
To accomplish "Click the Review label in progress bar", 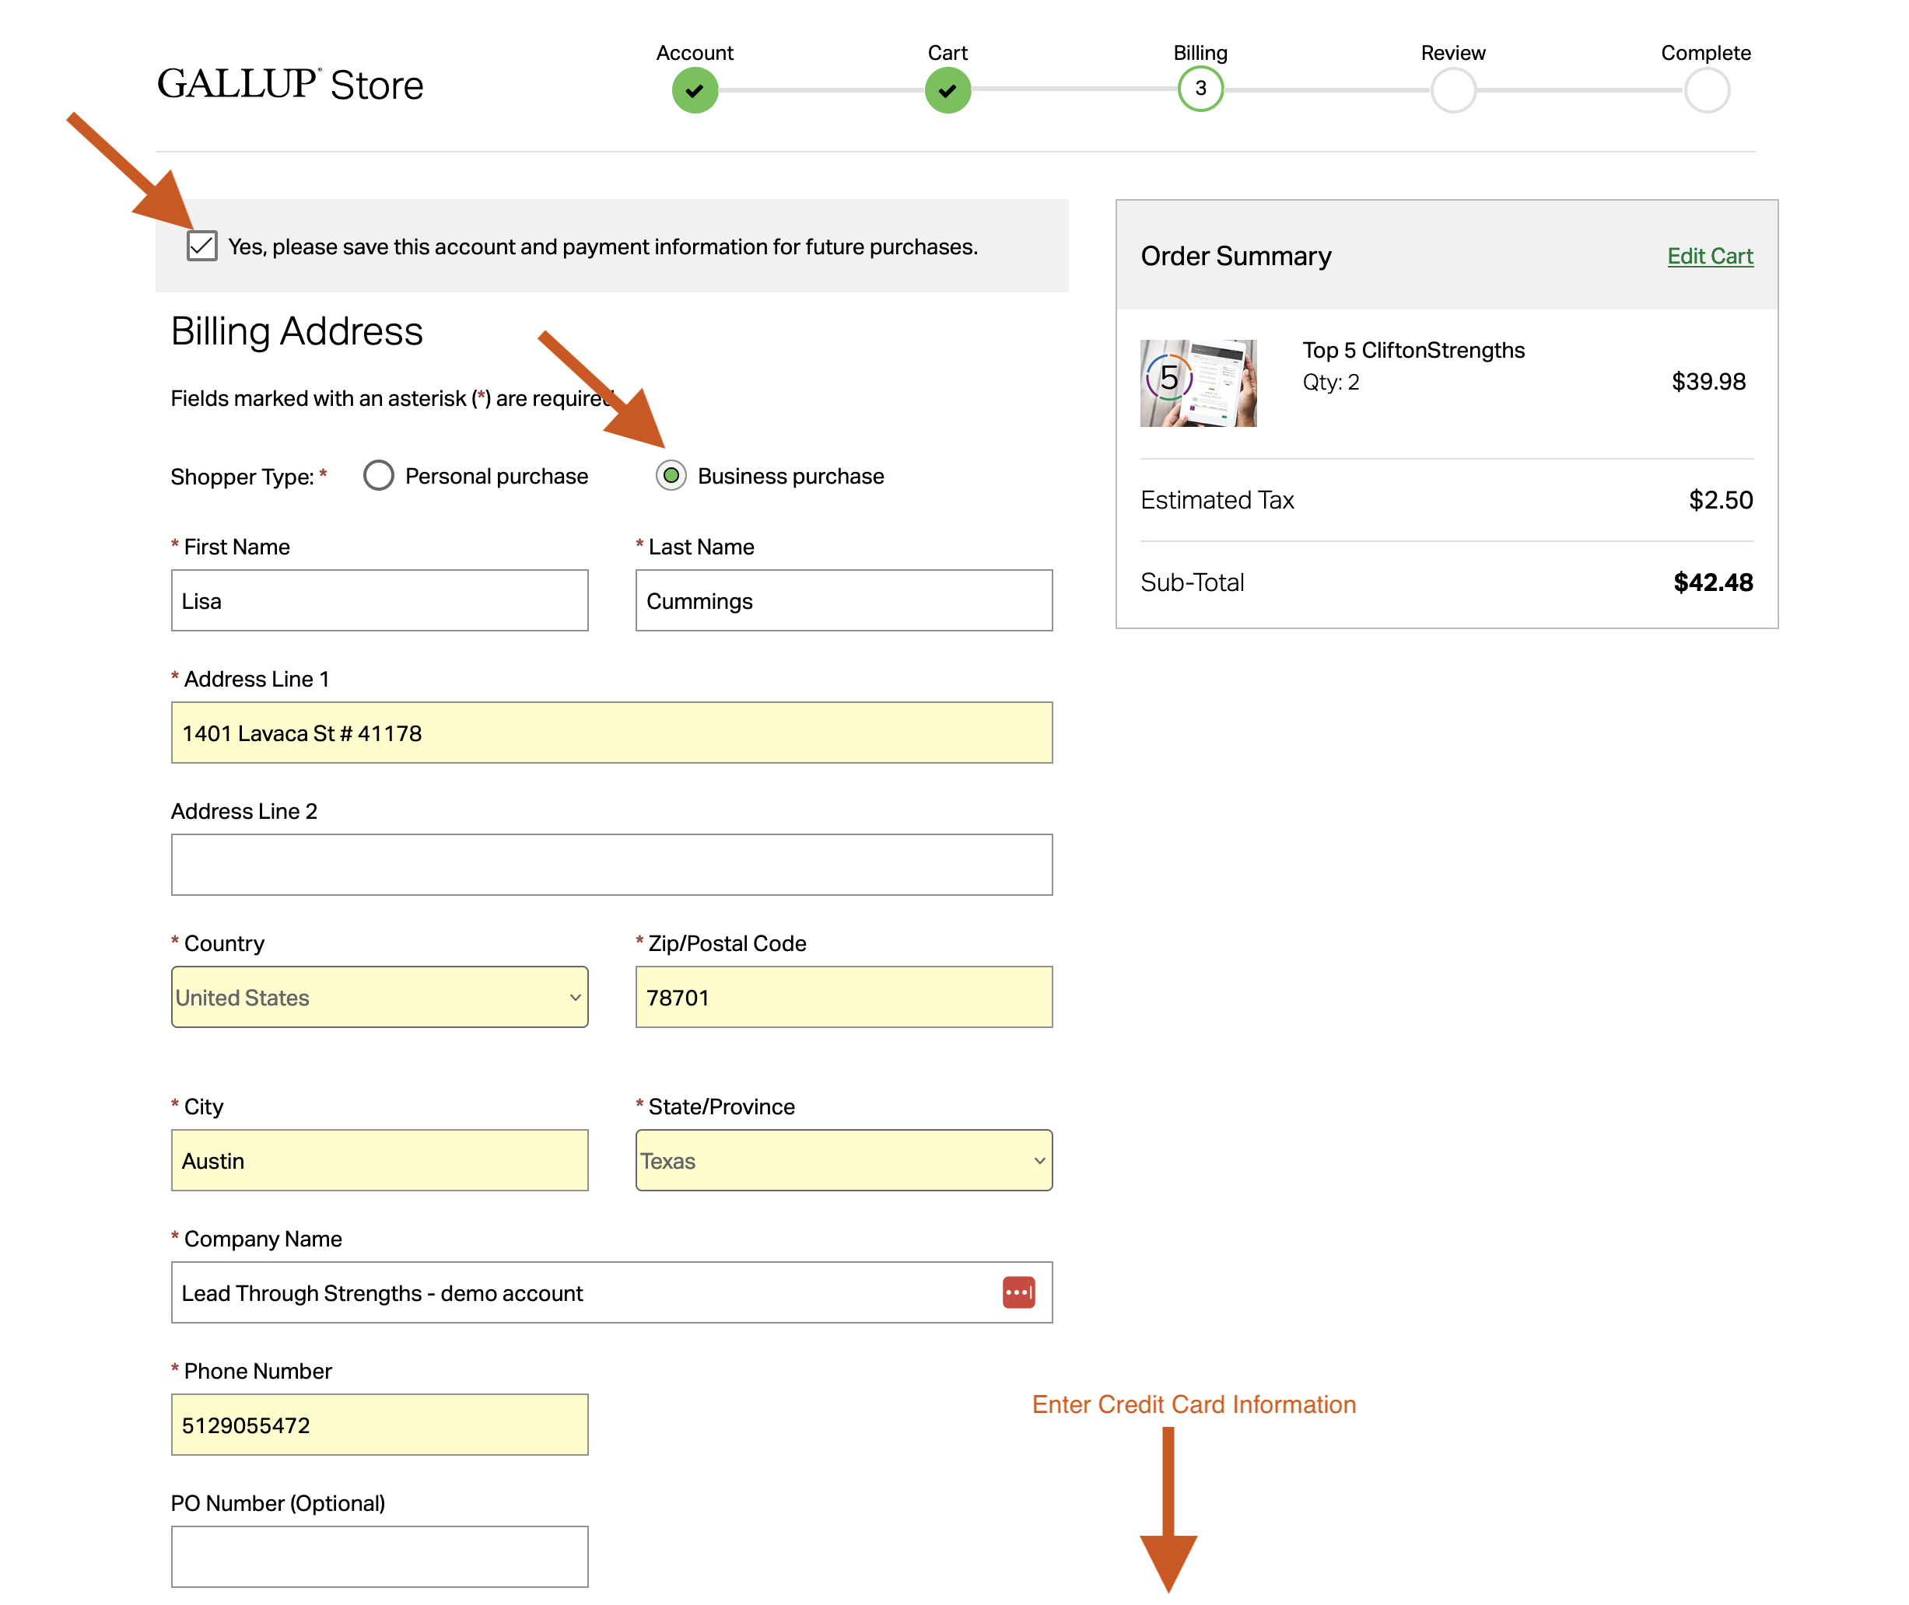I will pos(1453,53).
